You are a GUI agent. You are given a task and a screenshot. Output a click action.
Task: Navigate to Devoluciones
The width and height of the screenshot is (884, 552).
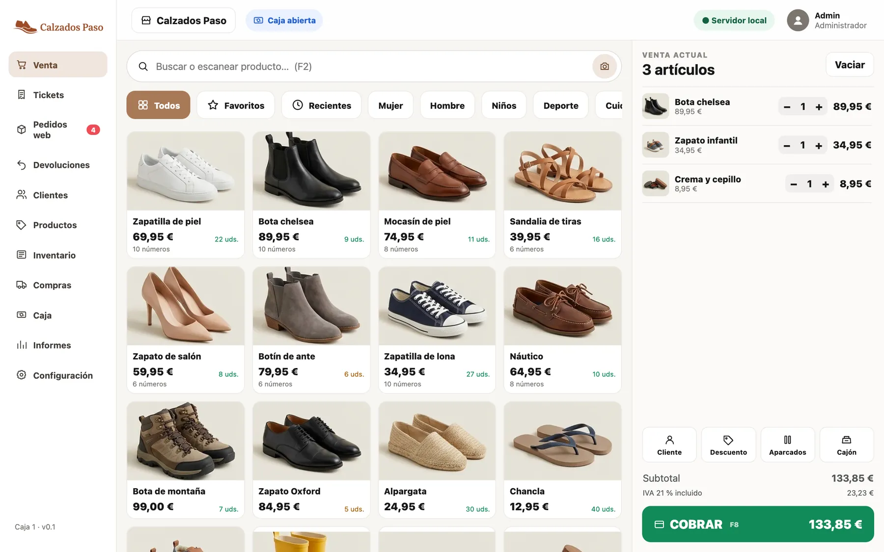pos(58,165)
